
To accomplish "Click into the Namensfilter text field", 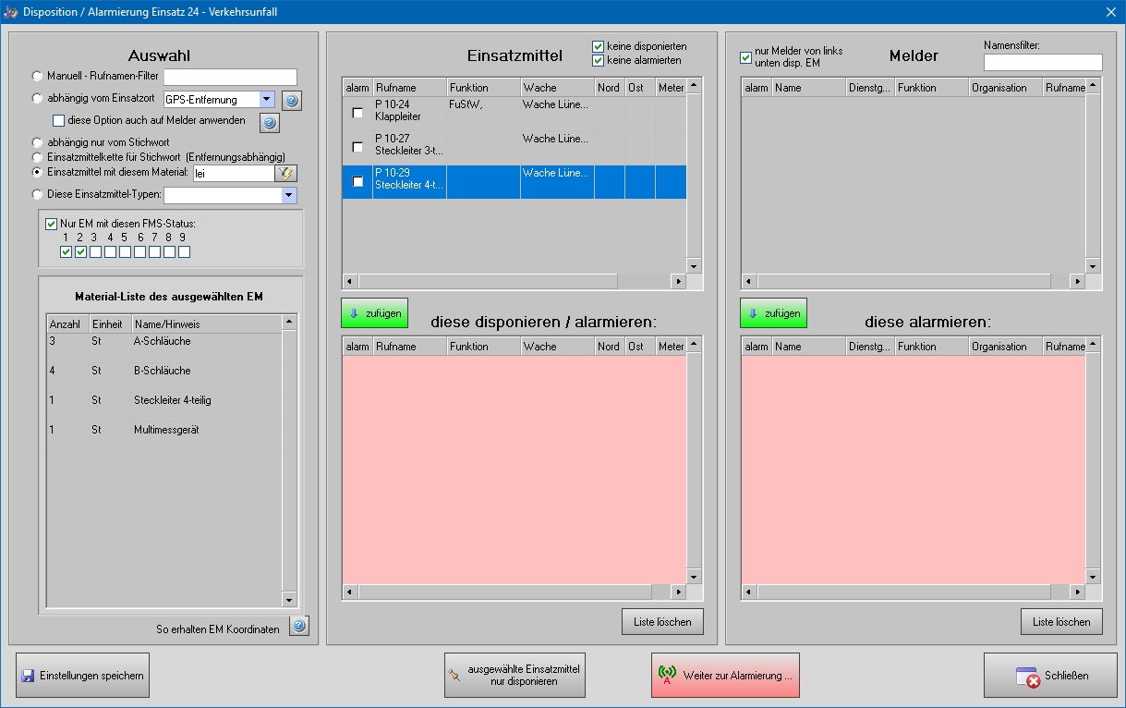I will 1042,62.
